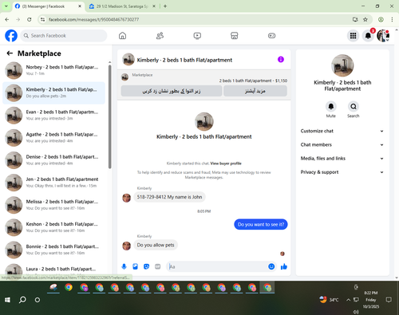This screenshot has height=315, width=399.
Task: Open Keshon conversation
Action: 53,227
